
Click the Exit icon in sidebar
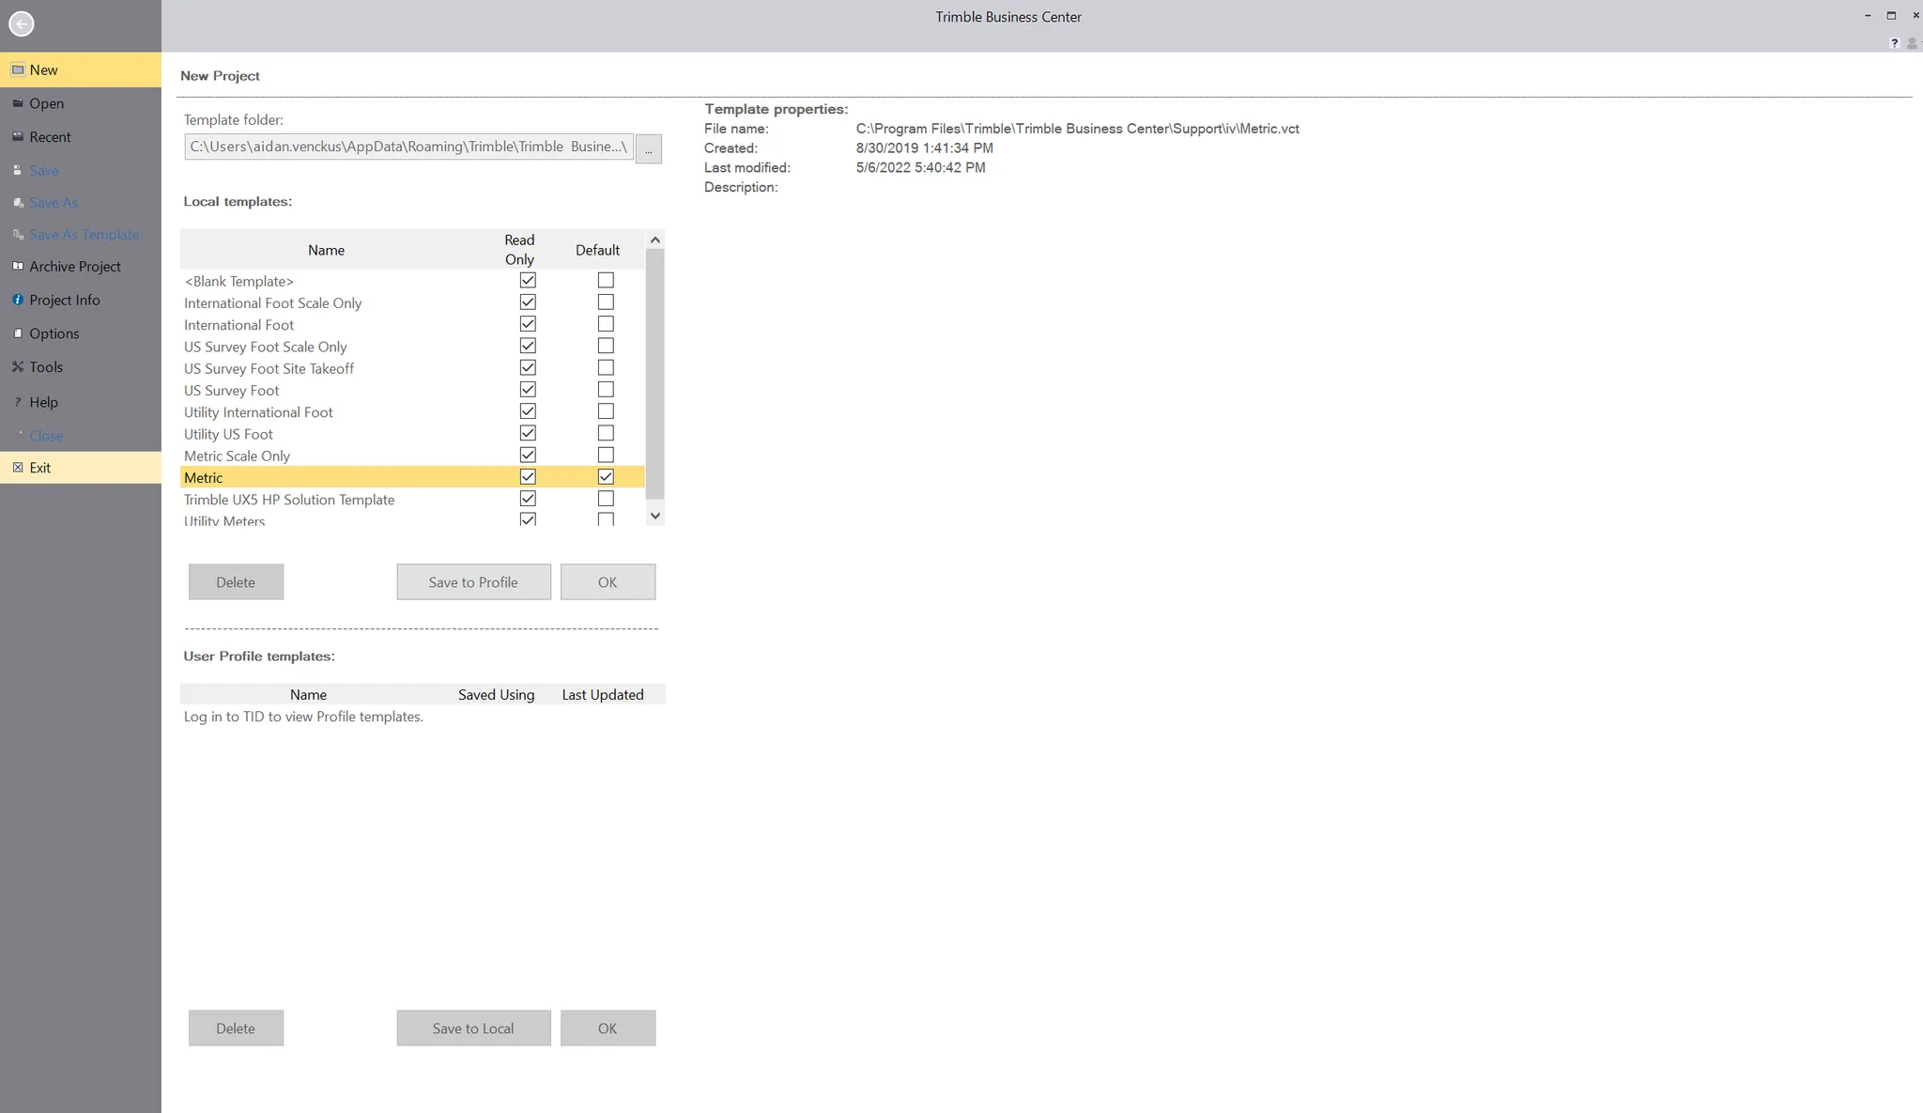coord(17,467)
